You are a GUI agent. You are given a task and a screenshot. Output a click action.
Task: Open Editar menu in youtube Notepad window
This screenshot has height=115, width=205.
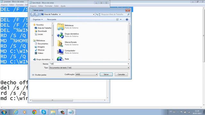[12, 5]
